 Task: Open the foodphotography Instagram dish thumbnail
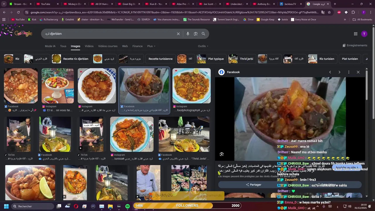click(x=192, y=86)
